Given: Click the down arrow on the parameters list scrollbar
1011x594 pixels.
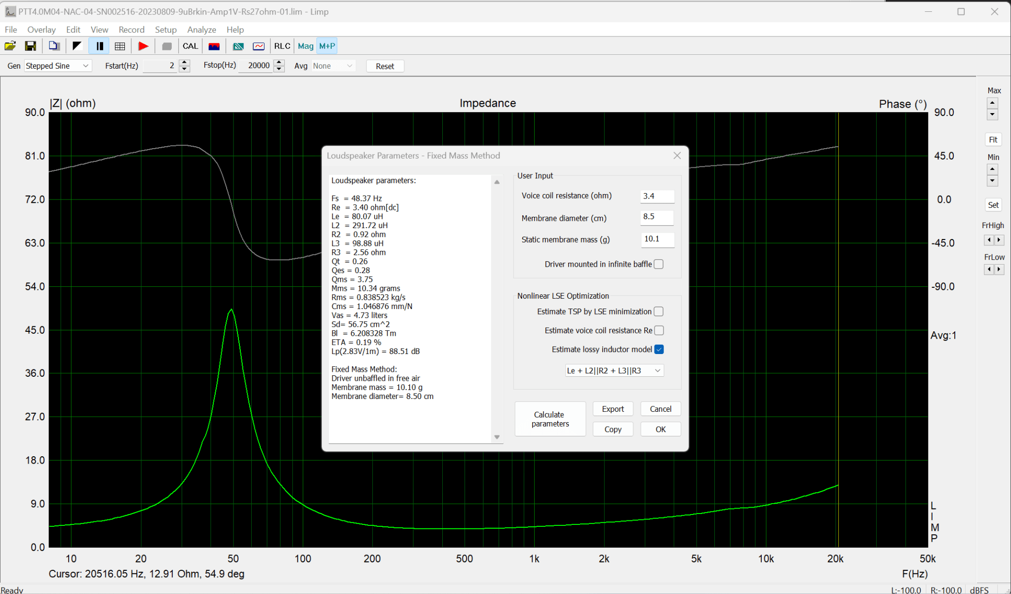Looking at the screenshot, I should [497, 437].
